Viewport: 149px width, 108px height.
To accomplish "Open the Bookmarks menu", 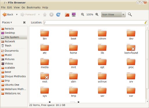I will click(x=33, y=8).
